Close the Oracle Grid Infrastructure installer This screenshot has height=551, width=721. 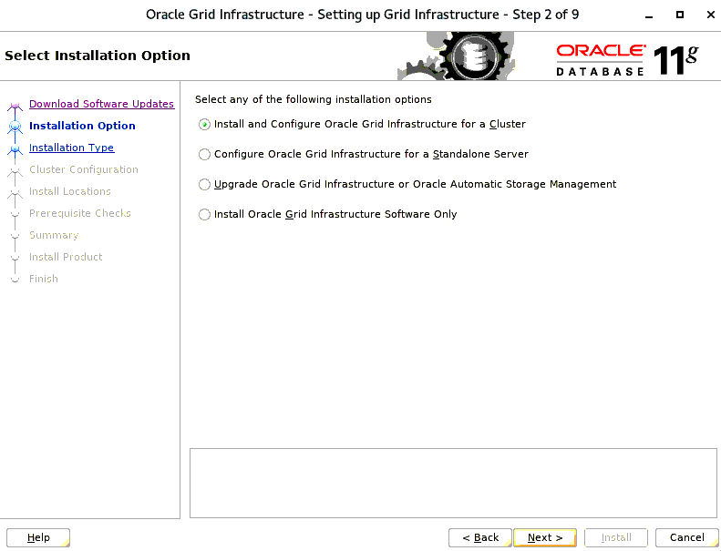point(706,15)
